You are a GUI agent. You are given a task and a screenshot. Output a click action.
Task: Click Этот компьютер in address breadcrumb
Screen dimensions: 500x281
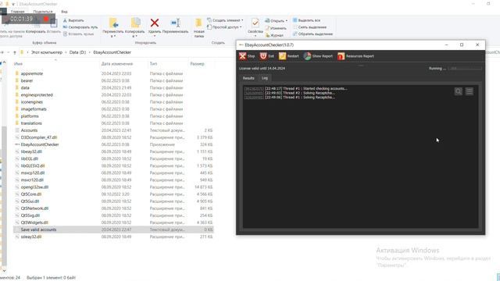47,52
